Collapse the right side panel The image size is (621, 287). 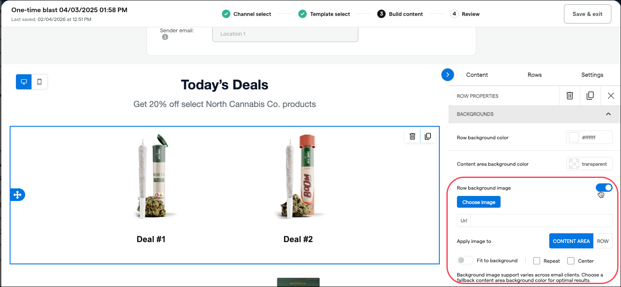(x=448, y=75)
